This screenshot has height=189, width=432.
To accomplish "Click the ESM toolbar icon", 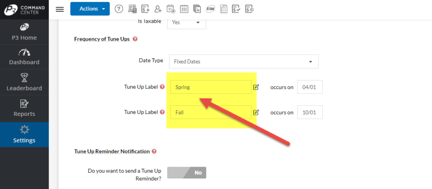I will click(210, 9).
